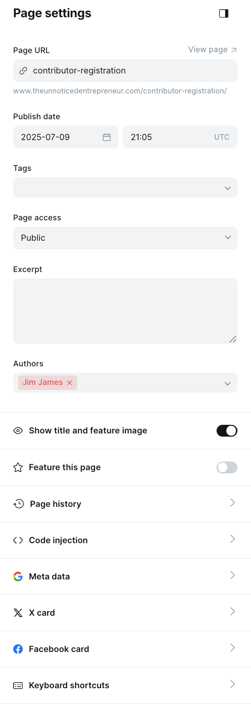Enable Feature this page toggle
251x710 pixels.
[227, 467]
